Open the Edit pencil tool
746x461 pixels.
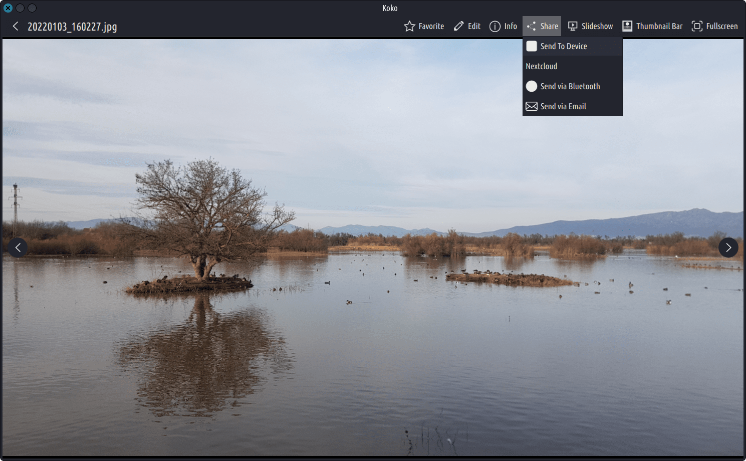pyautogui.click(x=467, y=26)
